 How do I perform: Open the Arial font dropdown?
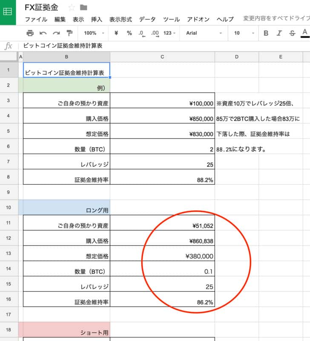204,33
